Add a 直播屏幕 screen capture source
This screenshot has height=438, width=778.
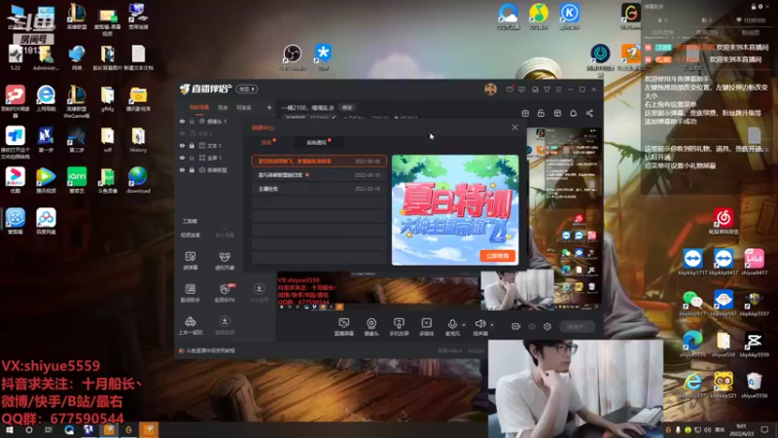pyautogui.click(x=344, y=327)
